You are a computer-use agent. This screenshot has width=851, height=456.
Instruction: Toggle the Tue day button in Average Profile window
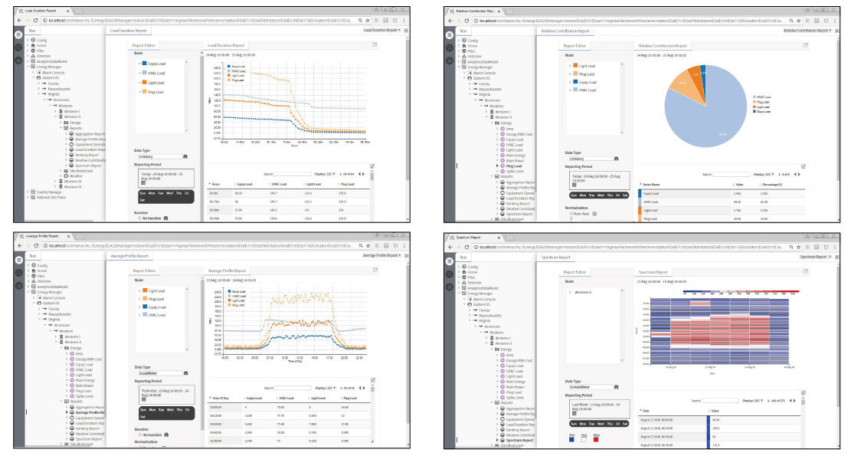[x=161, y=410]
